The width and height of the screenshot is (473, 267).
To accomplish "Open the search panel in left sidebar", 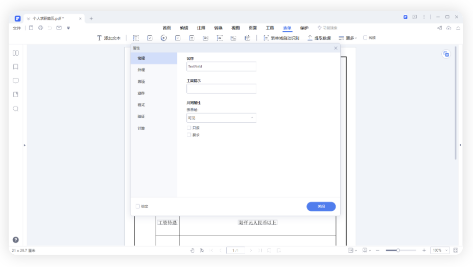I will [16, 109].
